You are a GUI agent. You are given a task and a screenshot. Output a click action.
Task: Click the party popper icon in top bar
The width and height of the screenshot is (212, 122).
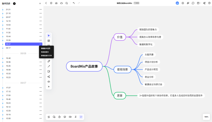(x=188, y=3)
